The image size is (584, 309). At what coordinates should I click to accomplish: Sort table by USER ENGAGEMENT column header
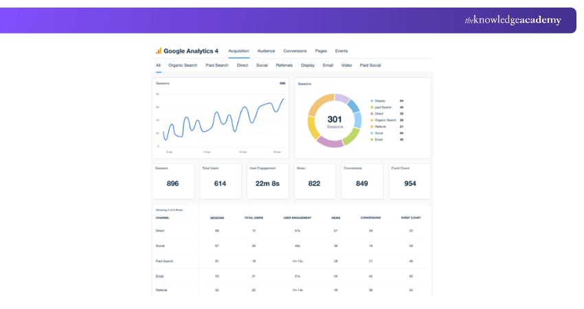click(x=297, y=218)
